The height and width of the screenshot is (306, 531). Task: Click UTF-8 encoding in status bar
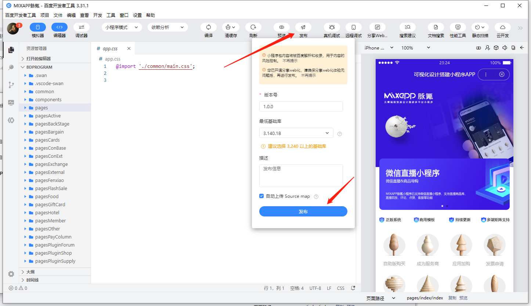coord(315,288)
